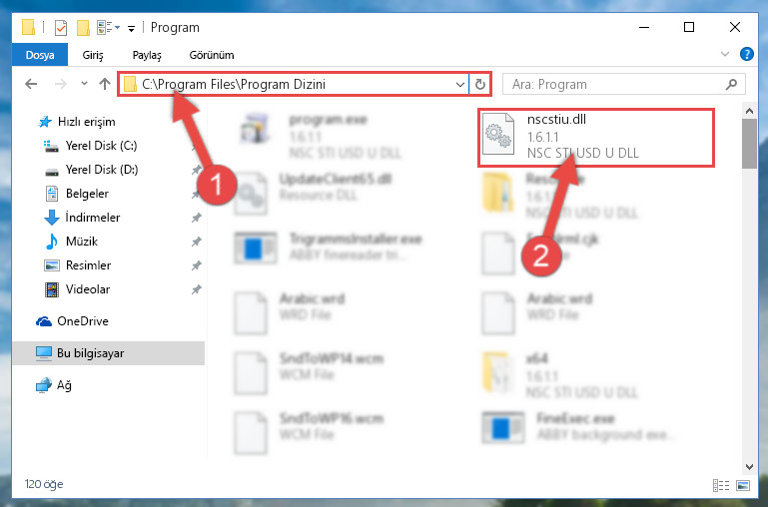The image size is (768, 507).
Task: Click the Ara: Program search field
Action: pos(617,84)
